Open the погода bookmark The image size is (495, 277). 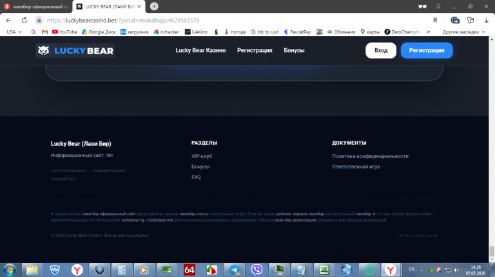235,31
